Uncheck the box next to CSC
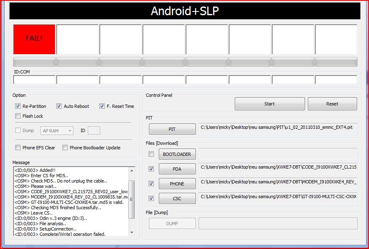This screenshot has width=369, height=249. (151, 199)
